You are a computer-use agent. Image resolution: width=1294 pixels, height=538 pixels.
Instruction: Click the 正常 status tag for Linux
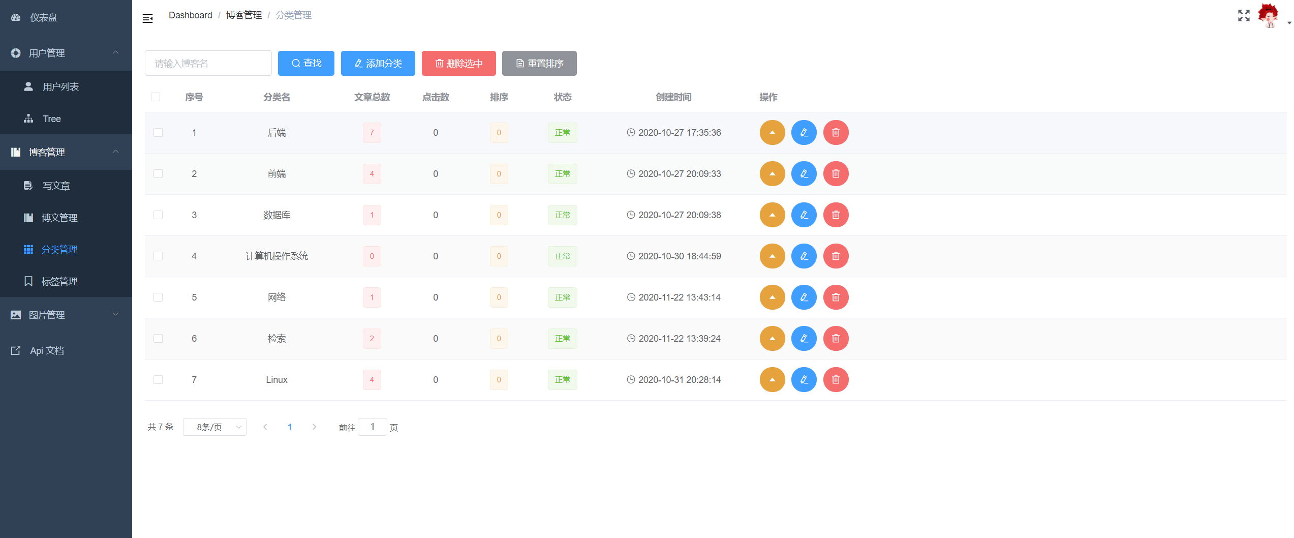(x=562, y=380)
